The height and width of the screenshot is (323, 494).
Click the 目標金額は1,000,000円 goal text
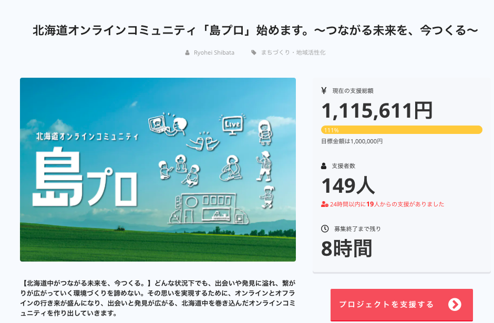click(x=352, y=141)
